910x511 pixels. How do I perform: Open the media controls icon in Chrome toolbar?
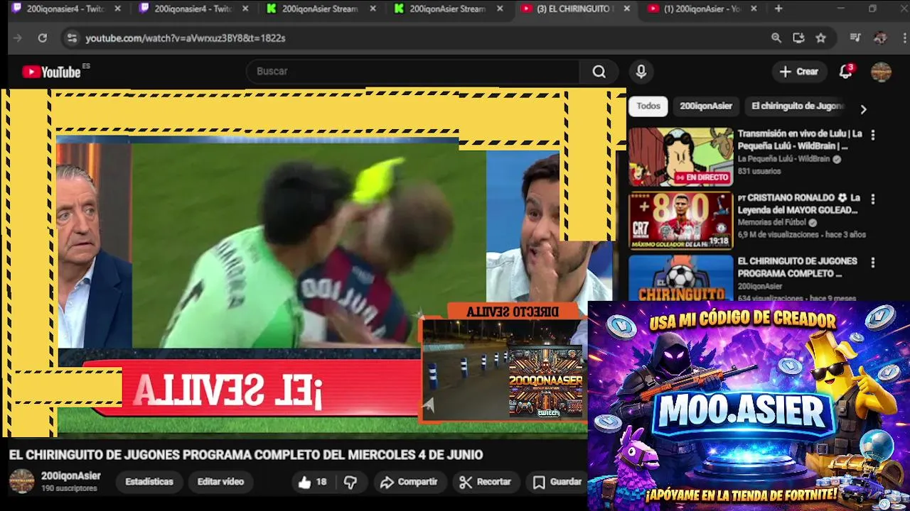point(855,38)
